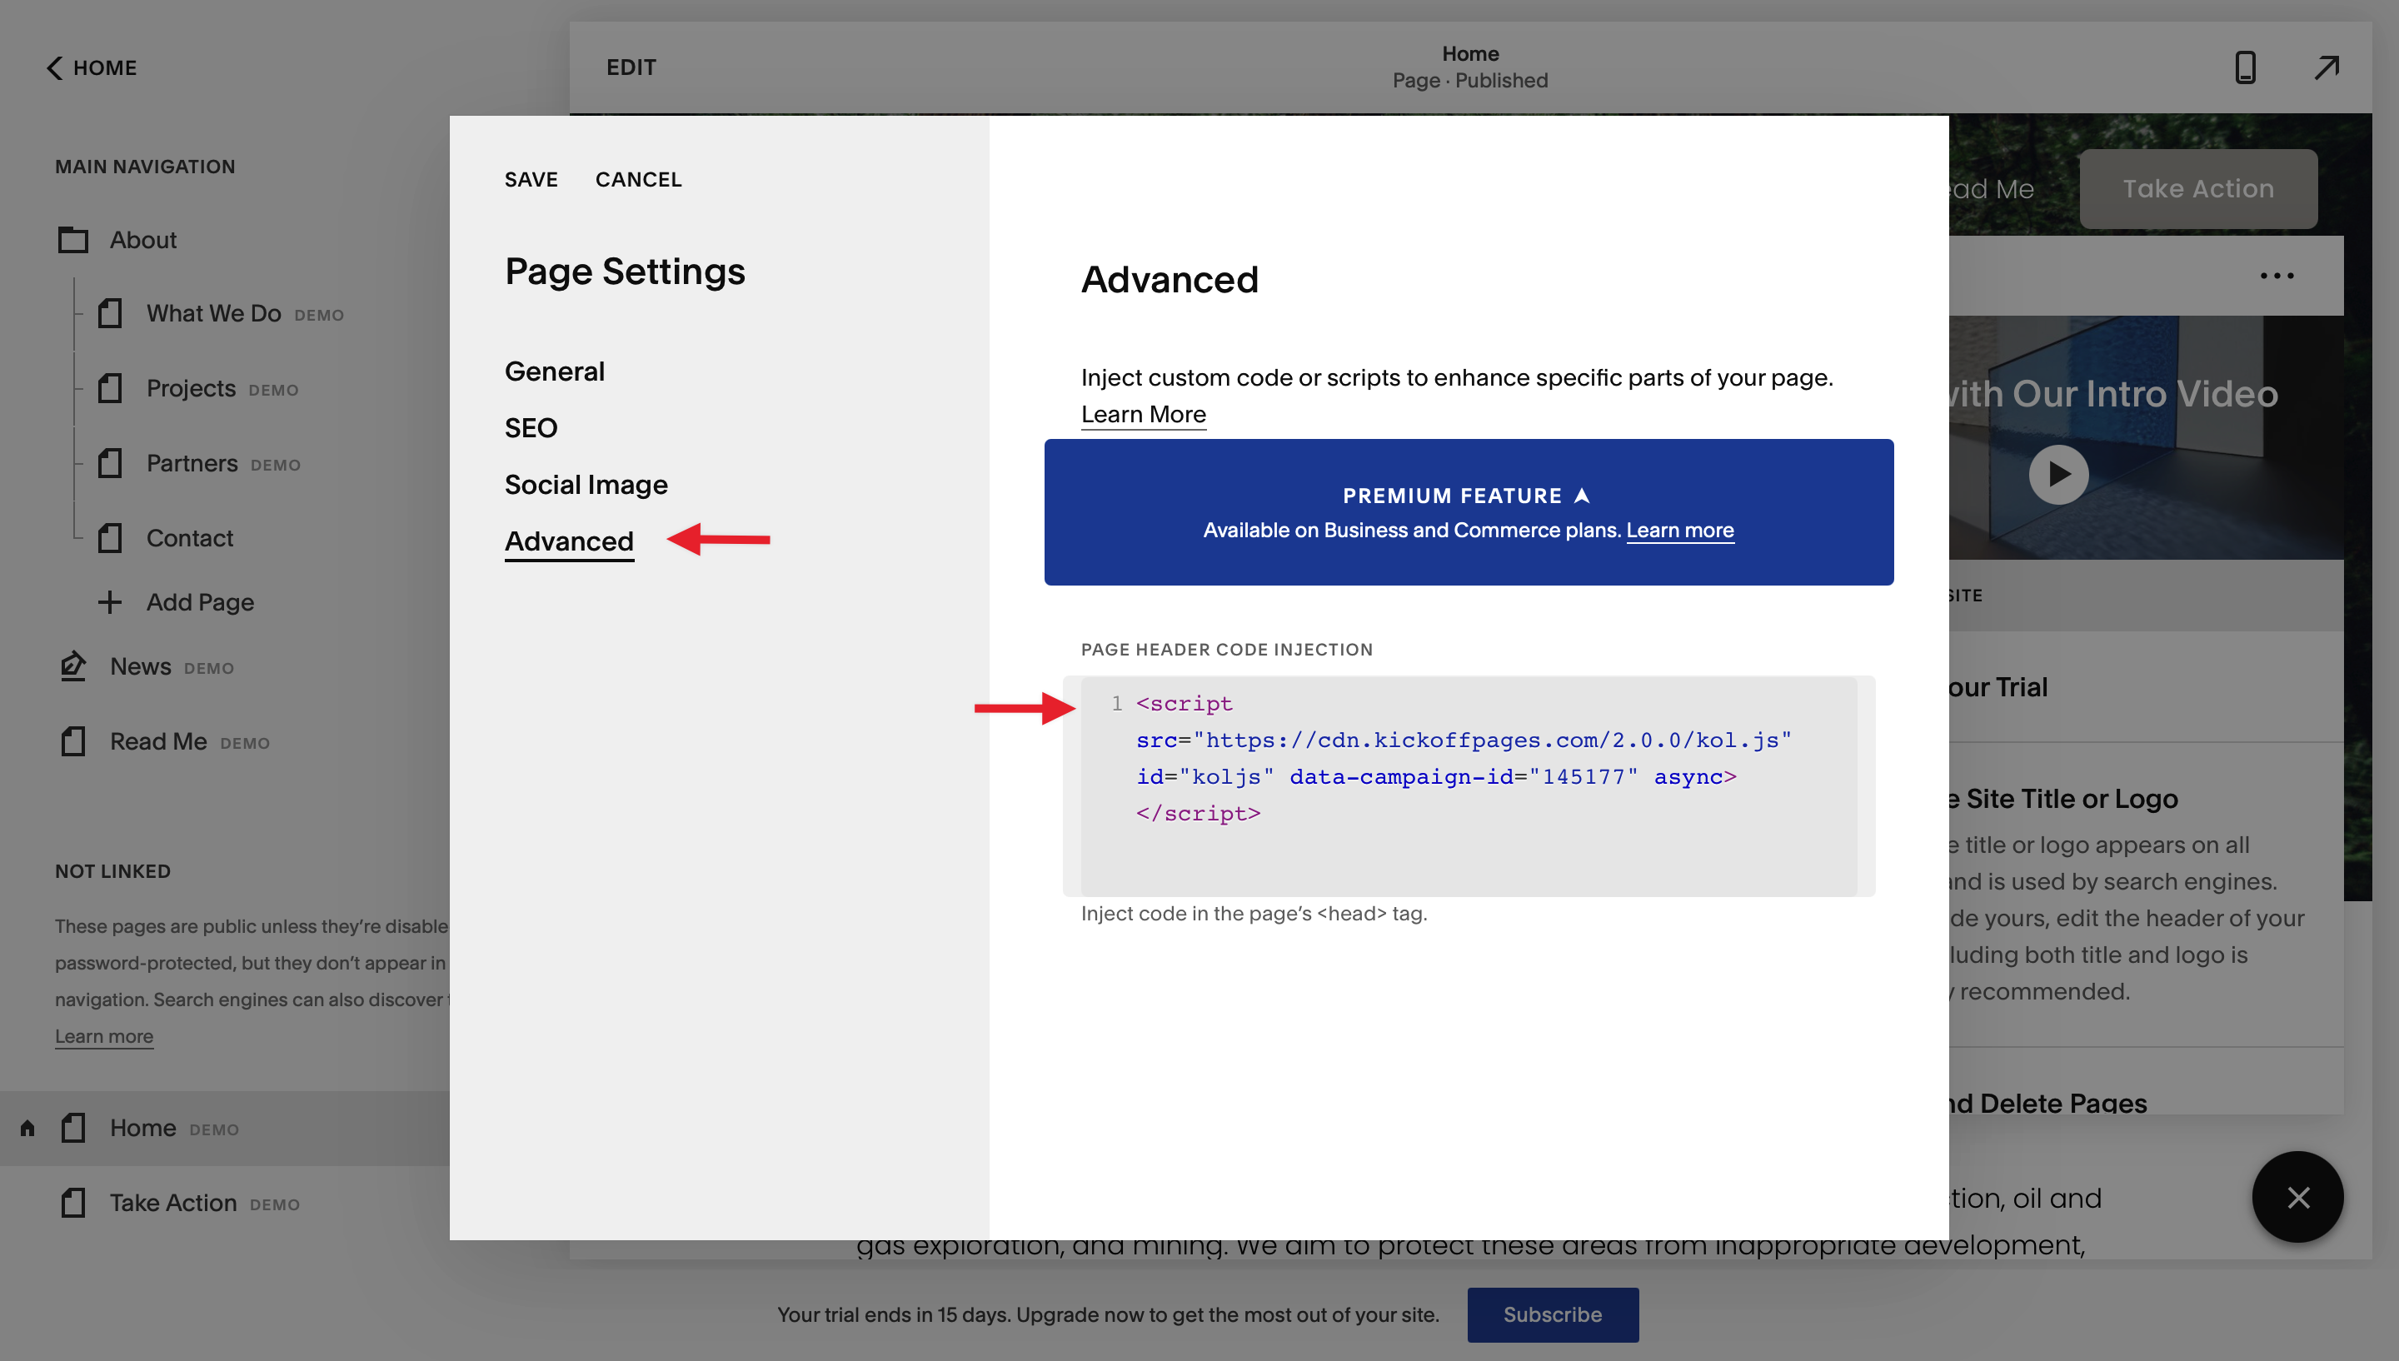Click the closing script tag in code editor

[x=1198, y=813]
